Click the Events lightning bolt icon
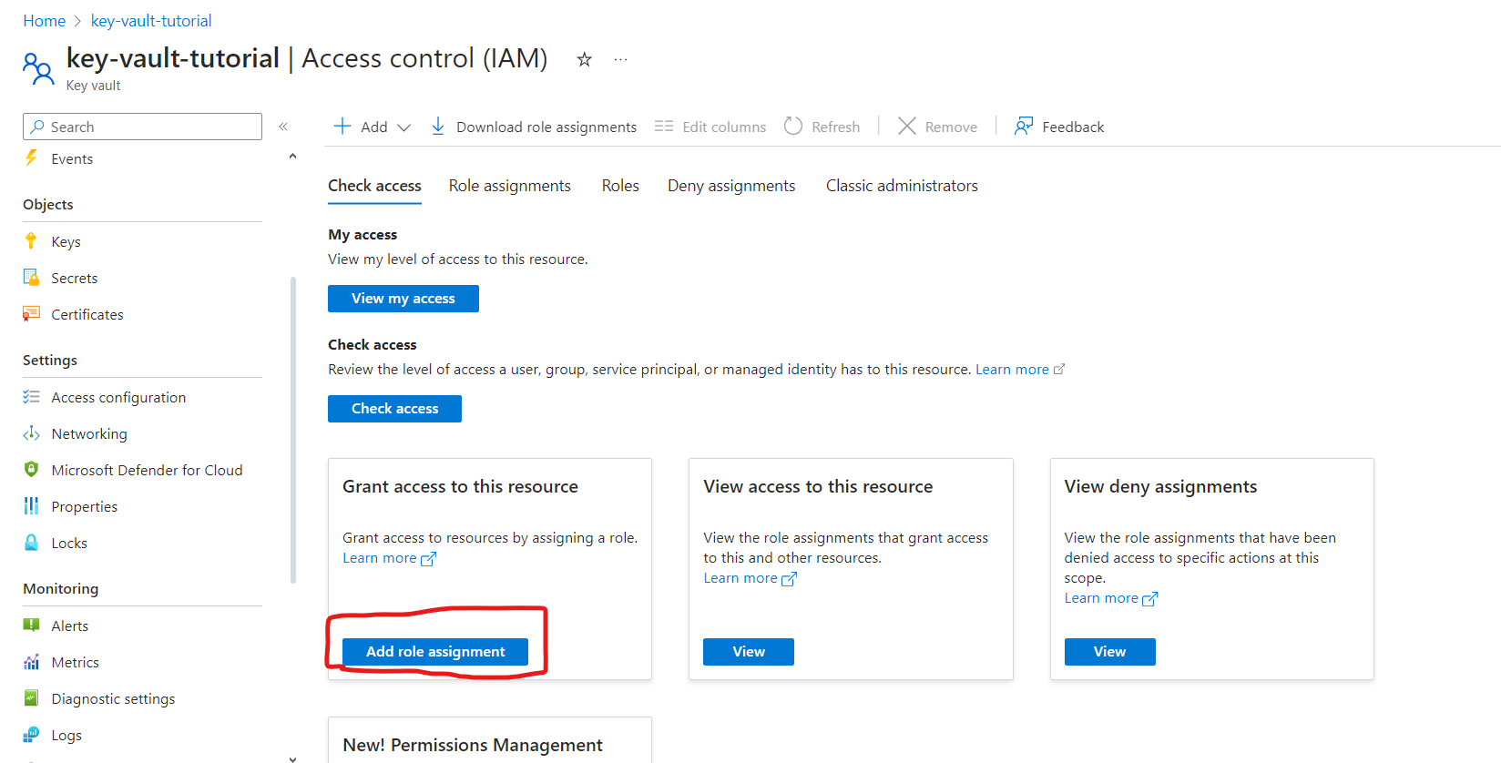 (x=31, y=158)
